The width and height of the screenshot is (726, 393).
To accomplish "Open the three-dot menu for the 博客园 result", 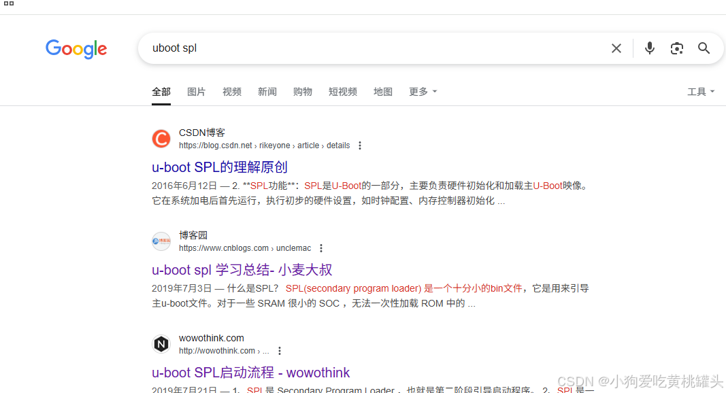I will pos(320,247).
